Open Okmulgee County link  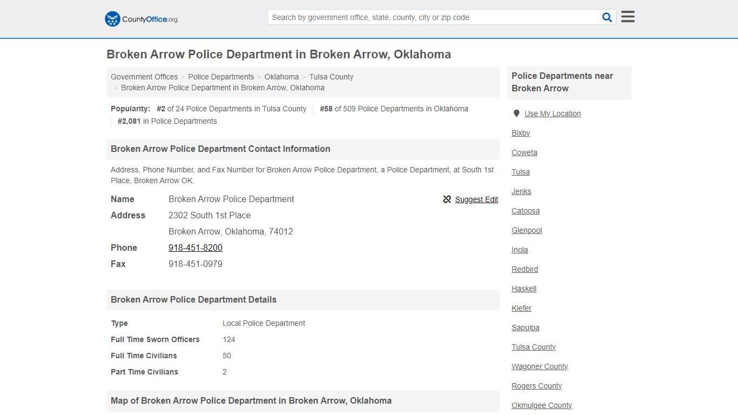tap(542, 405)
